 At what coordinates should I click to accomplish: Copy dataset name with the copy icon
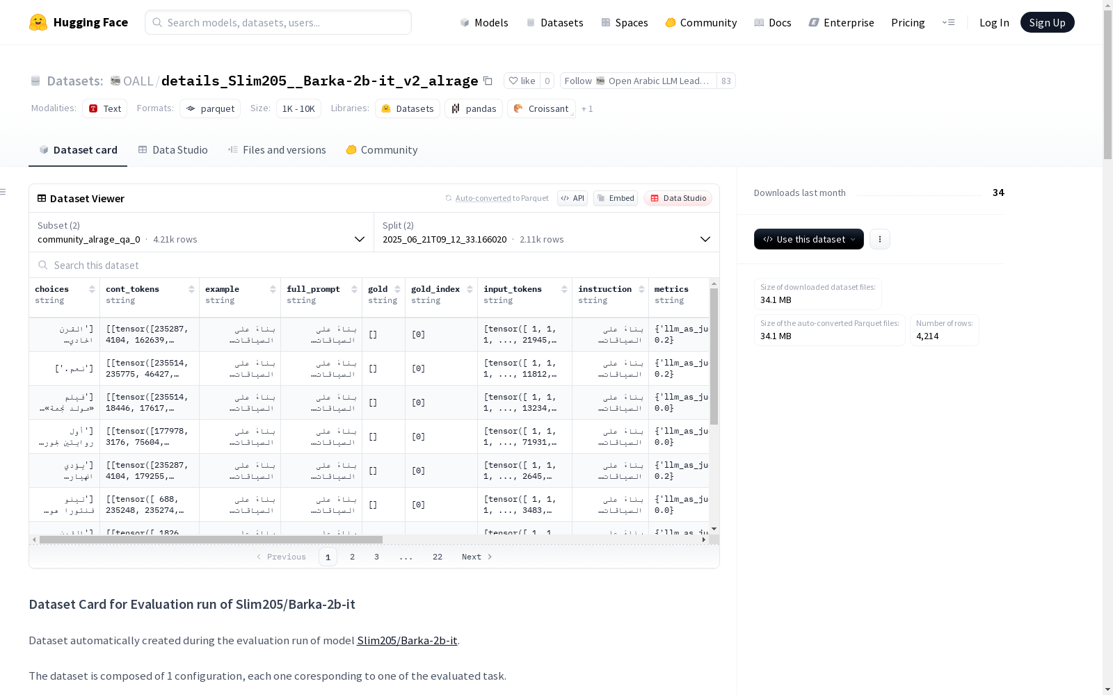pos(488,81)
